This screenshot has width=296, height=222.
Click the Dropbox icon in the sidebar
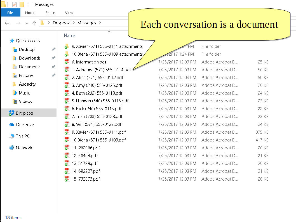pyautogui.click(x=11, y=113)
